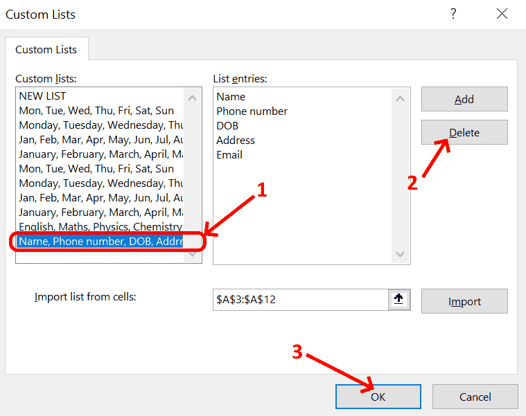Screen dimensions: 526x416
Task: Click the List entries scroll down arrow
Action: pos(400,254)
